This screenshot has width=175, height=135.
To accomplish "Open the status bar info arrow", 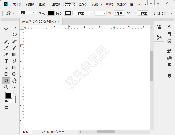I will tap(76, 132).
